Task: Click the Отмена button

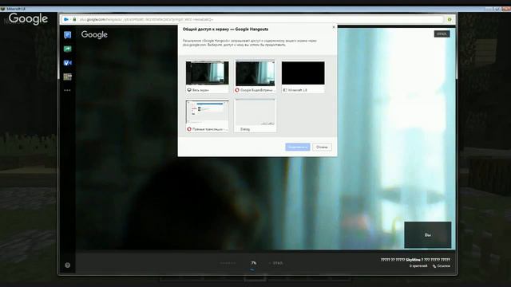Action: (322, 147)
